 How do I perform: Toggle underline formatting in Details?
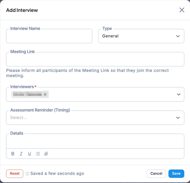29,154
